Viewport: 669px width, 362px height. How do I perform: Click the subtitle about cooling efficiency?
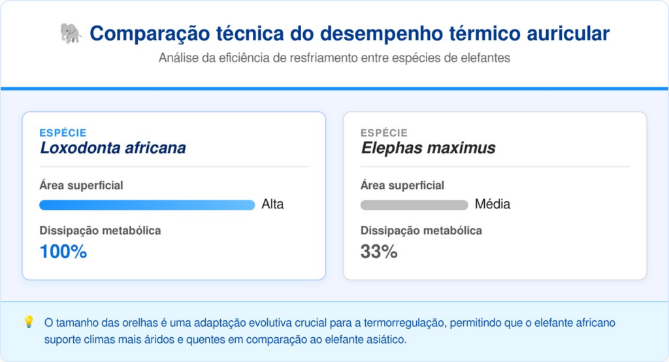[x=334, y=58]
